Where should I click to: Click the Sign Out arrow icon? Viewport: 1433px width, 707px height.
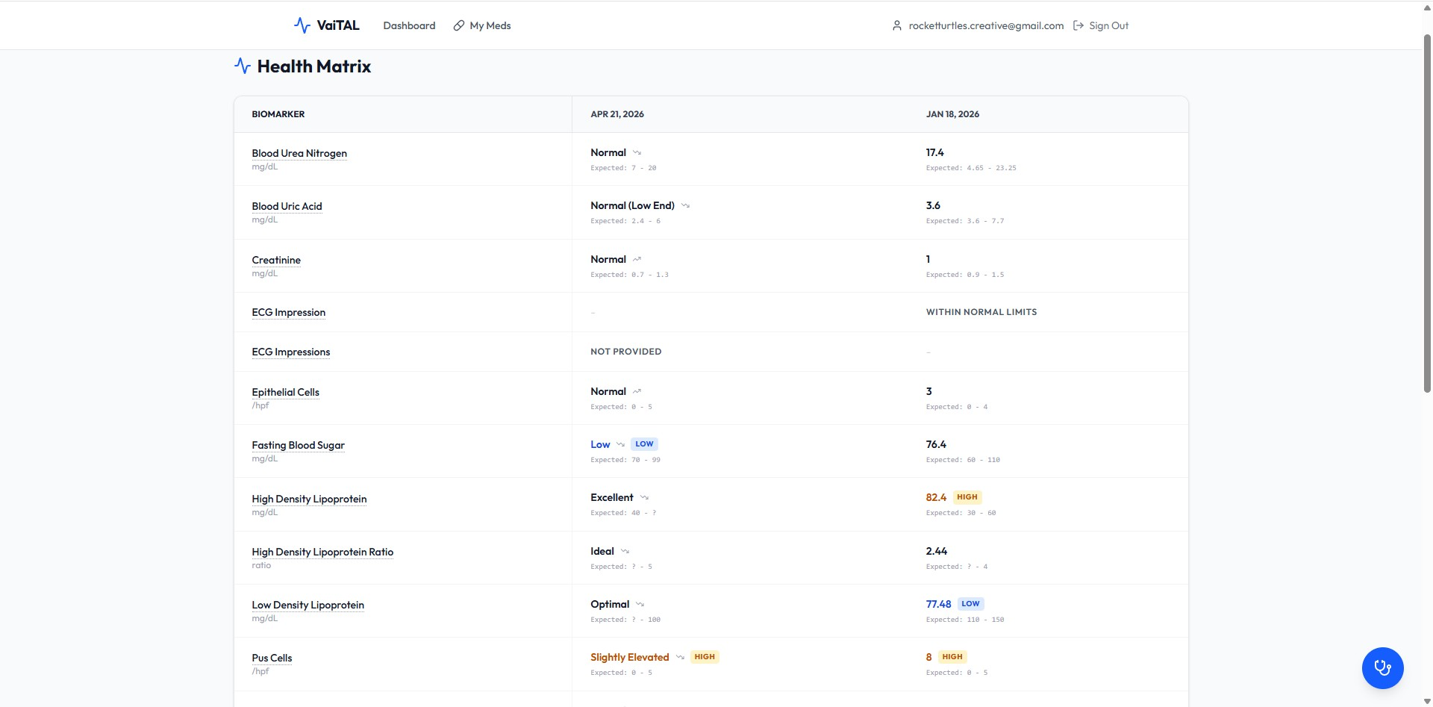tap(1078, 25)
